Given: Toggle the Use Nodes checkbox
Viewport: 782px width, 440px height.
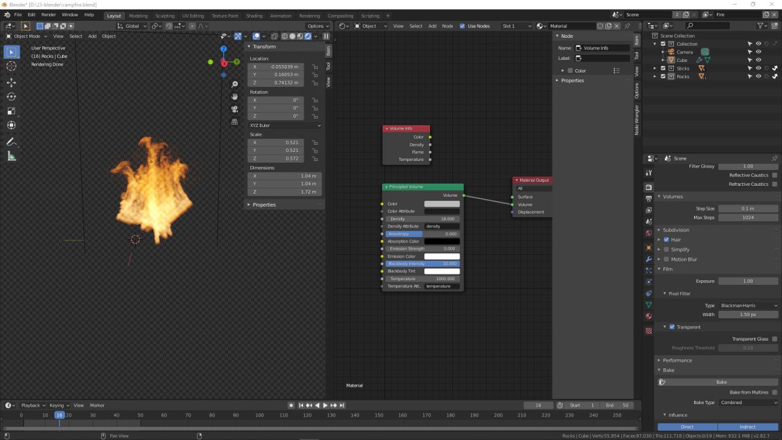Looking at the screenshot, I should click(x=463, y=26).
